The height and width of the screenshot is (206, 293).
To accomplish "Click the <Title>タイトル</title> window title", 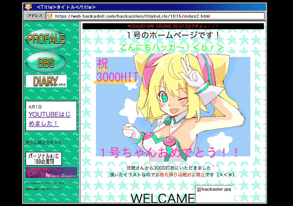I will [x=66, y=7].
